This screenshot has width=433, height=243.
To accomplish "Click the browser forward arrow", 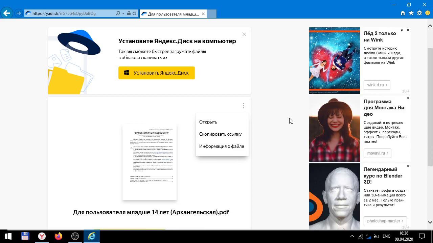I will [19, 13].
